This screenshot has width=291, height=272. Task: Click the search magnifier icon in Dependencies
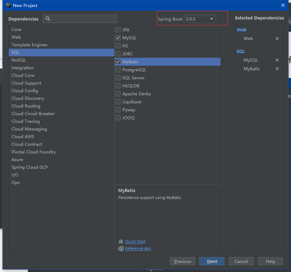[48, 19]
